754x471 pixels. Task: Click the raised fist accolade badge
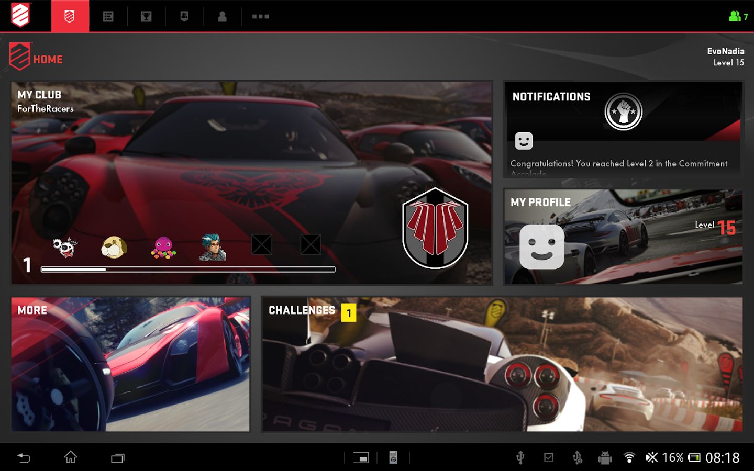point(623,111)
